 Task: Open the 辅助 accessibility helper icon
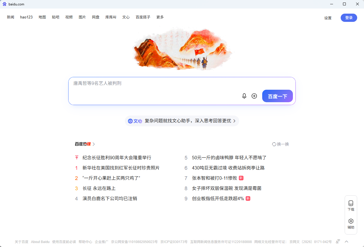click(351, 221)
